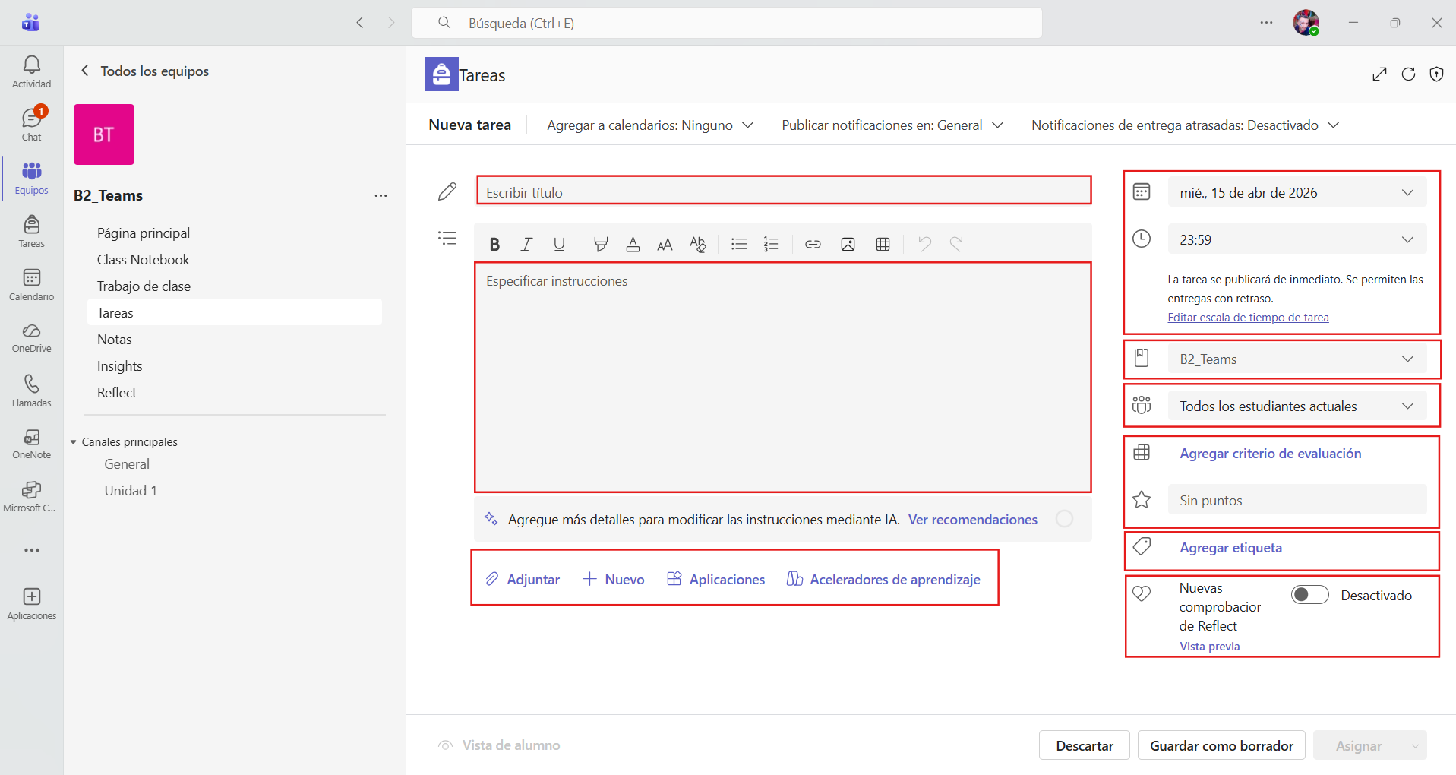Click Adjuntar to attach a file
This screenshot has width=1456, height=775.
pos(523,579)
